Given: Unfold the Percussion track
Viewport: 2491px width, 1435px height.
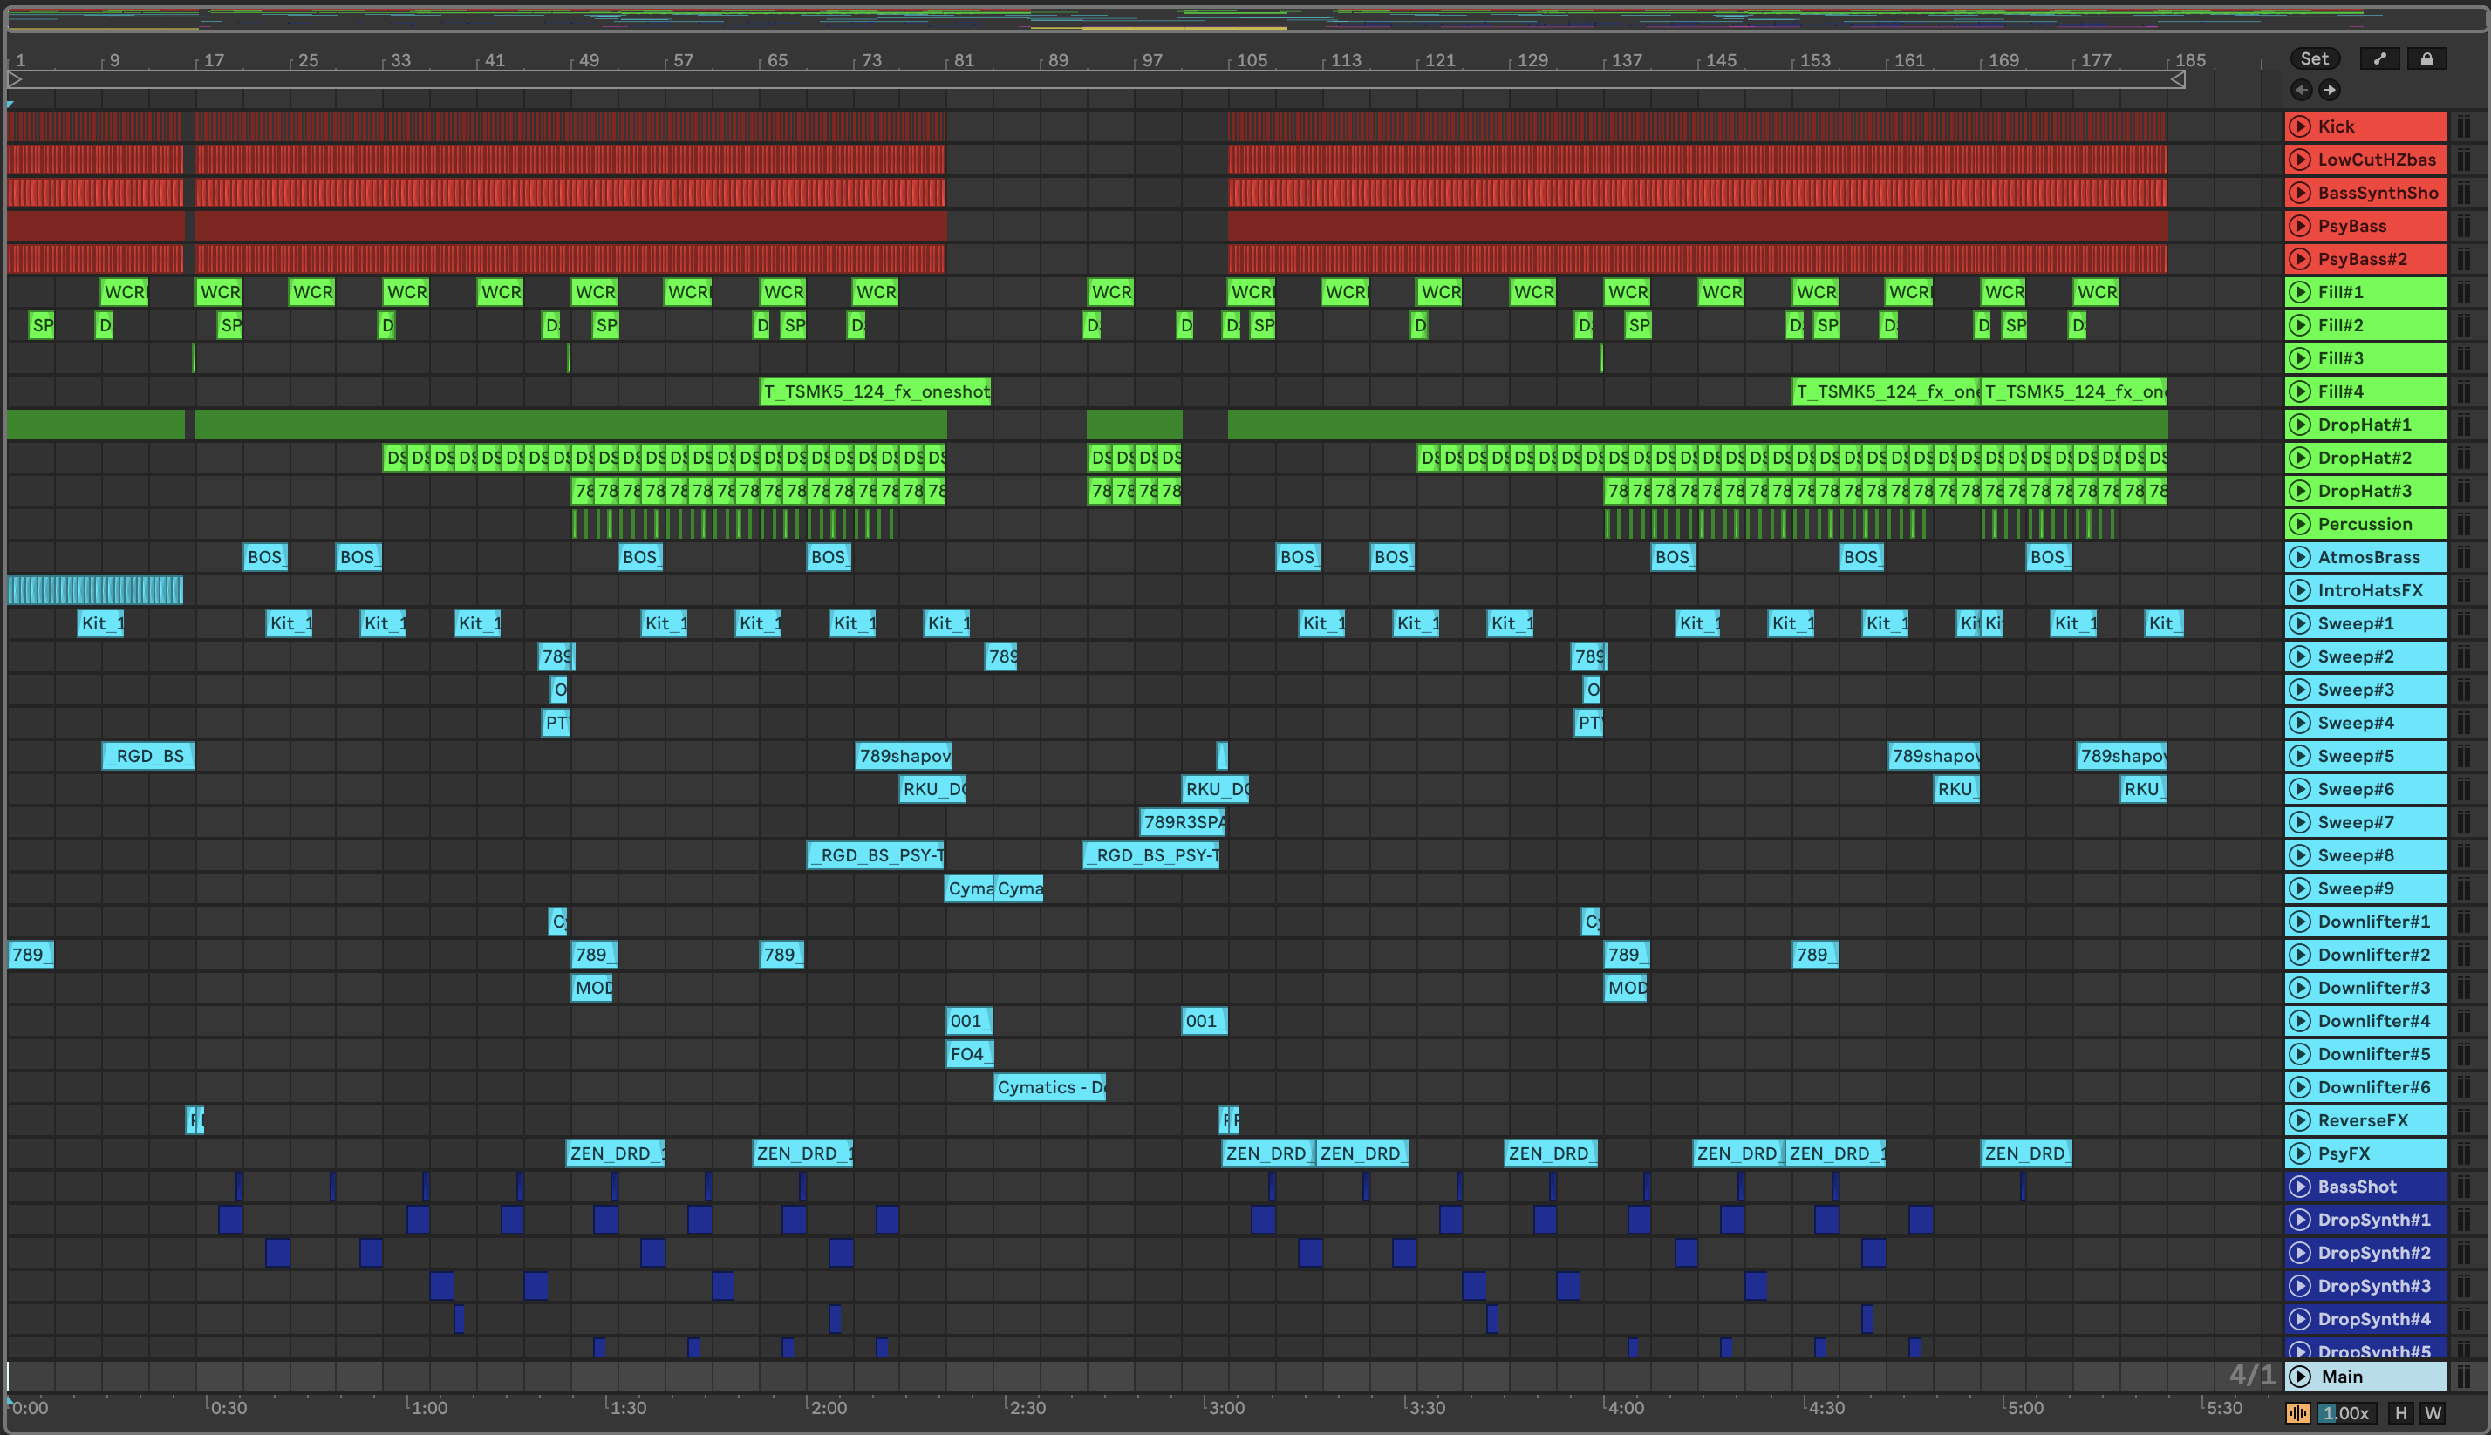Looking at the screenshot, I should (x=2300, y=523).
